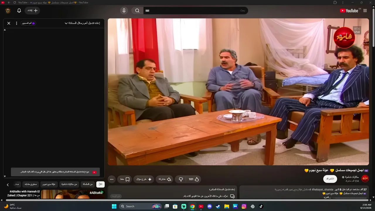The height and width of the screenshot is (211, 375).
Task: Open the Windows Start menu
Action: coord(114,206)
